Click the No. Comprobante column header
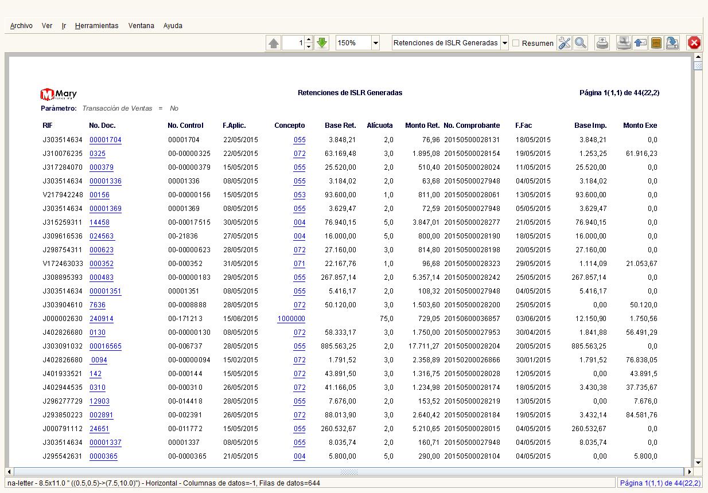Screen dimensions: 708x493 tap(472, 126)
